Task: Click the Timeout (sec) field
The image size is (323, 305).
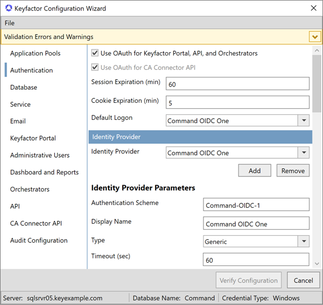Action: pos(256,259)
